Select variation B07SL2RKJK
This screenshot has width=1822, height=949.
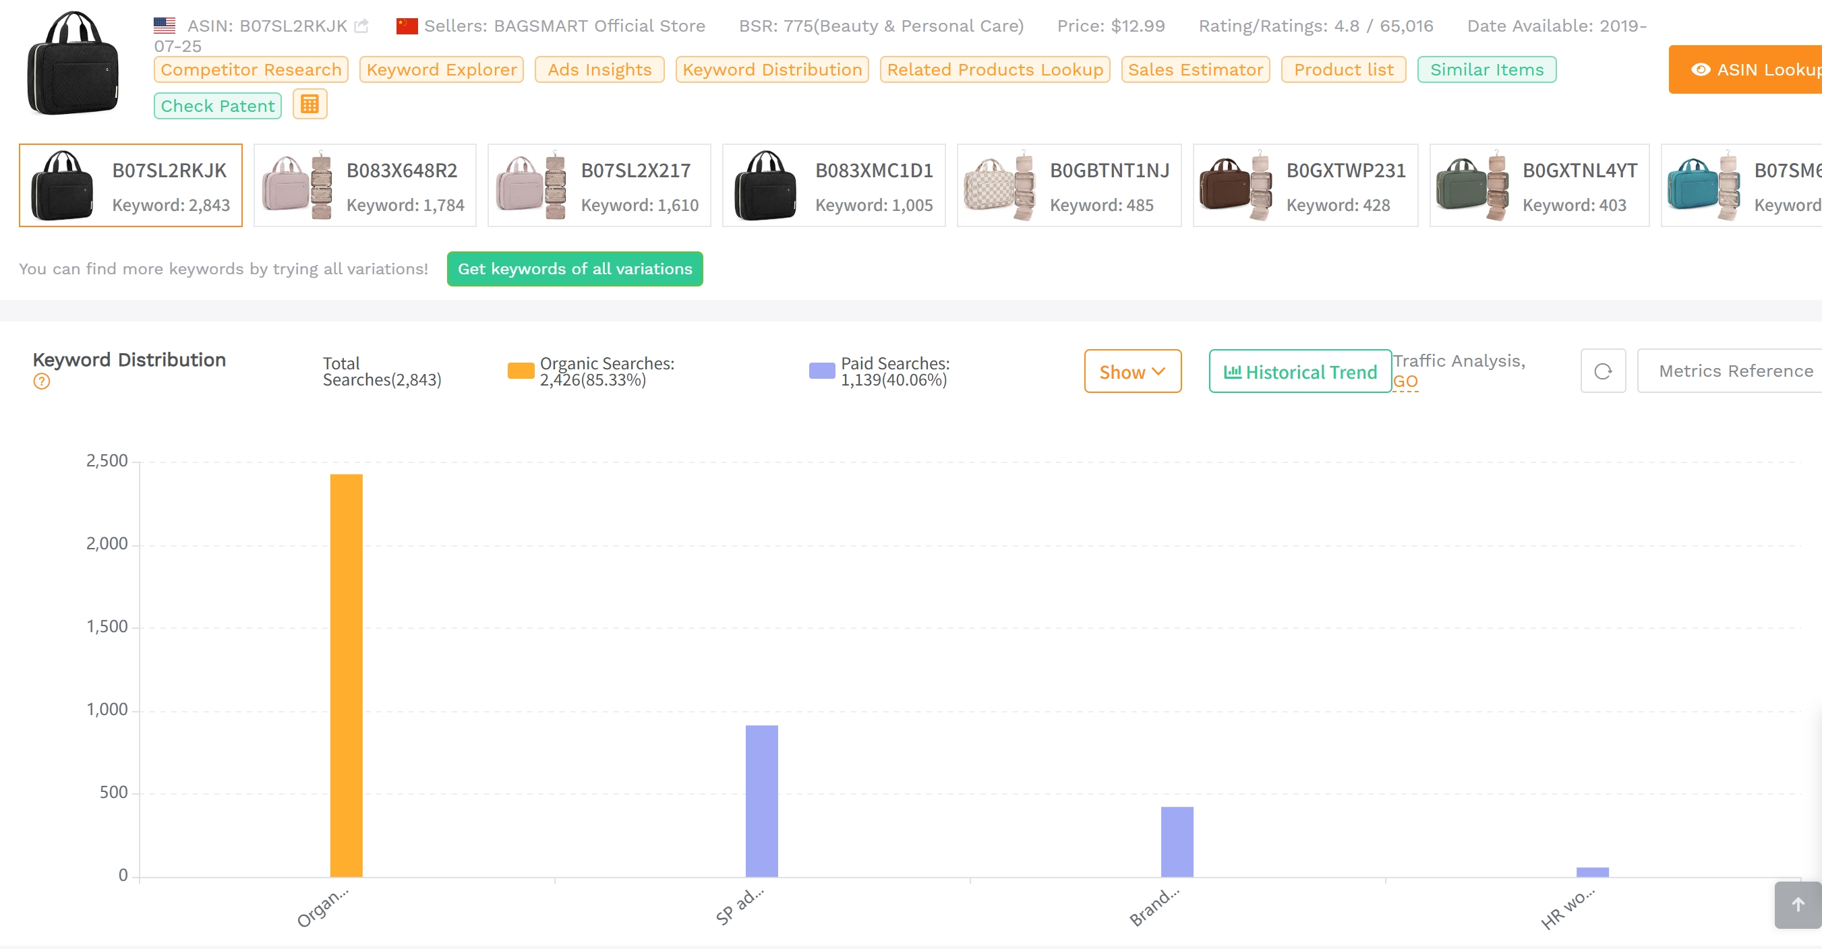coord(131,185)
